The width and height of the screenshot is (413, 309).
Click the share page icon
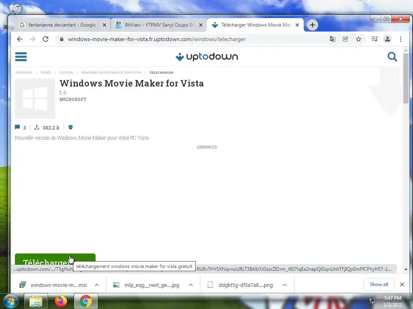[345, 39]
